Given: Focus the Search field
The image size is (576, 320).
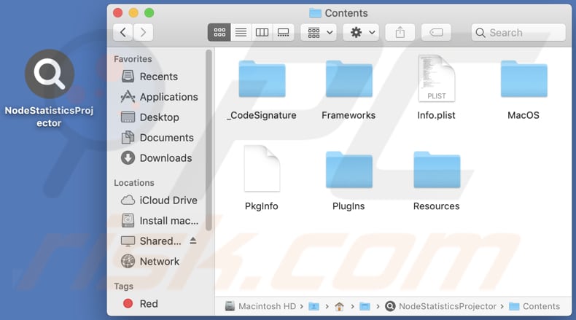Looking at the screenshot, I should pos(518,32).
